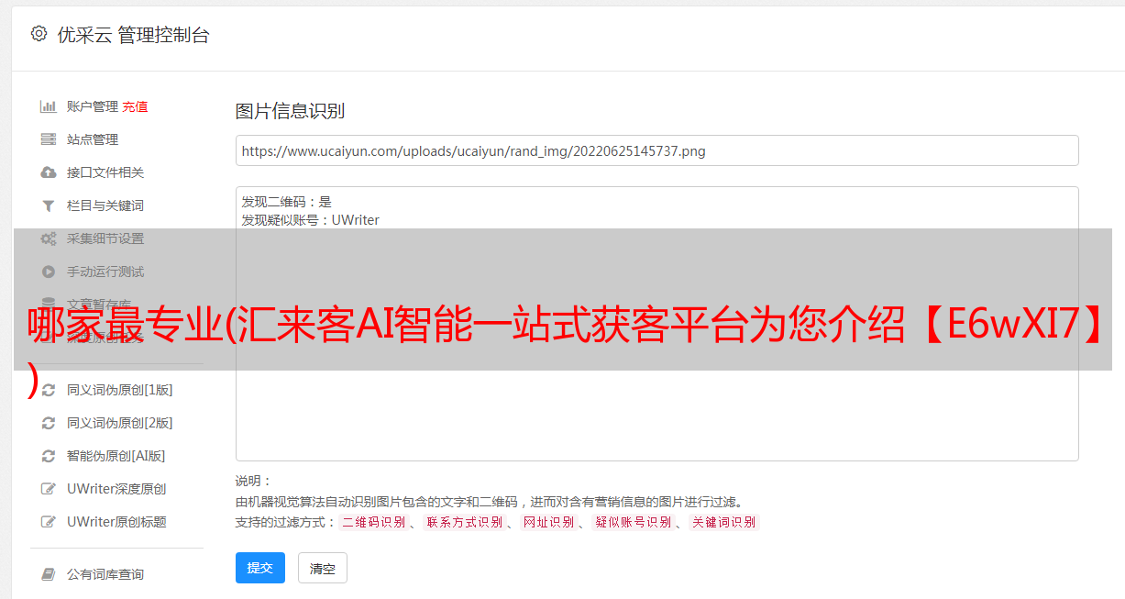Open UWriter深度原创 menu item
Screen dimensions: 1125x599
(116, 489)
